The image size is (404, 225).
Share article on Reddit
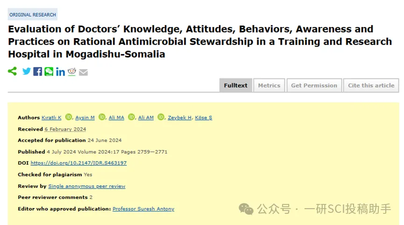(72, 71)
